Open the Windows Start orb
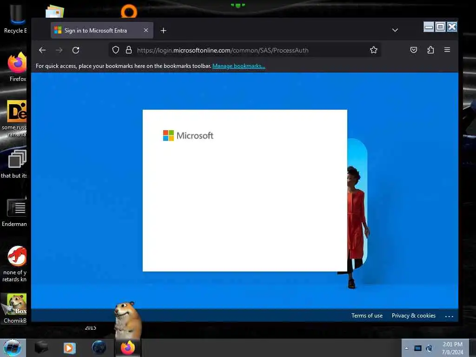 click(13, 348)
